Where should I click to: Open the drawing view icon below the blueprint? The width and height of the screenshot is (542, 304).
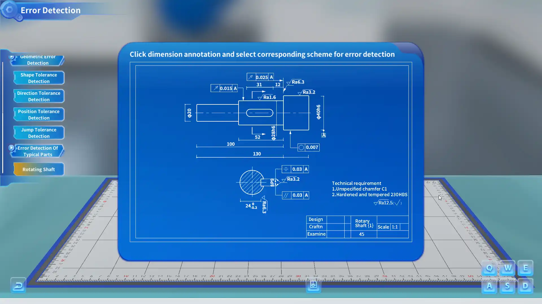click(x=313, y=285)
